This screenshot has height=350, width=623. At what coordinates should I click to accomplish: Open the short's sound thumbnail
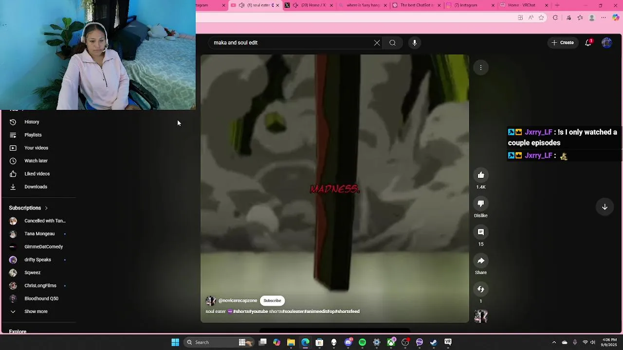coord(481,316)
